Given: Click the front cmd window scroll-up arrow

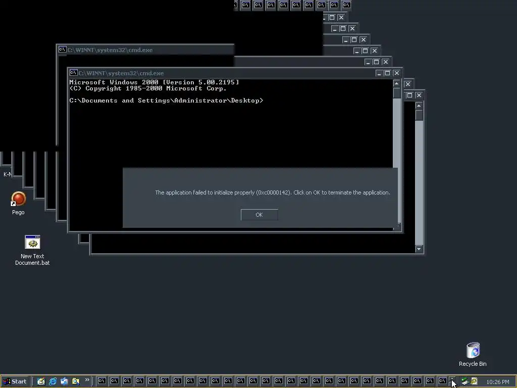Looking at the screenshot, I should coord(397,83).
